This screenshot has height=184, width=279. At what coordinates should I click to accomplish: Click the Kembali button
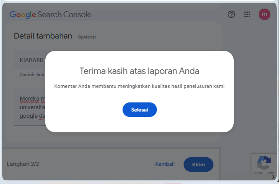[x=165, y=165]
